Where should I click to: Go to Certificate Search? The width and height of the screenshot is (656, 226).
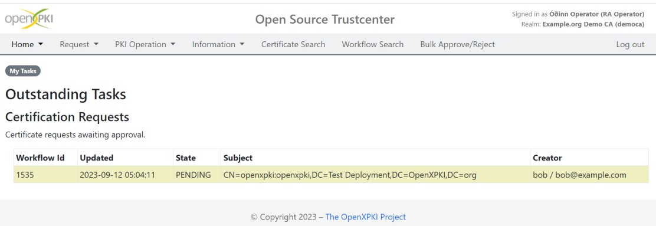293,44
